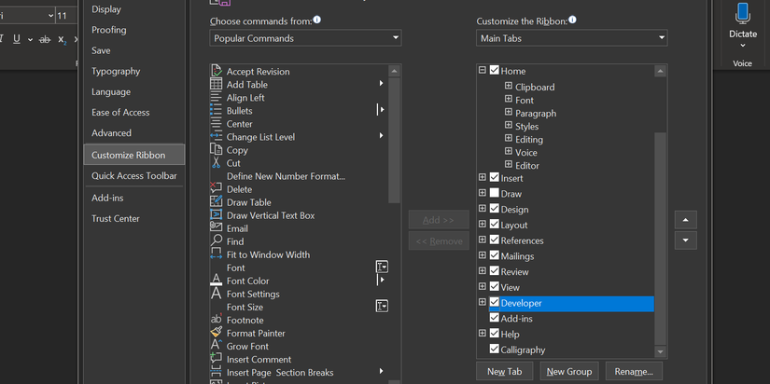Click the Find magnifier icon
770x384 pixels.
coord(217,241)
